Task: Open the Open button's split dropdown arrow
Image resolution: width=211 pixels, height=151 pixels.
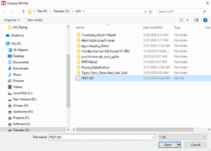Action: [179, 145]
